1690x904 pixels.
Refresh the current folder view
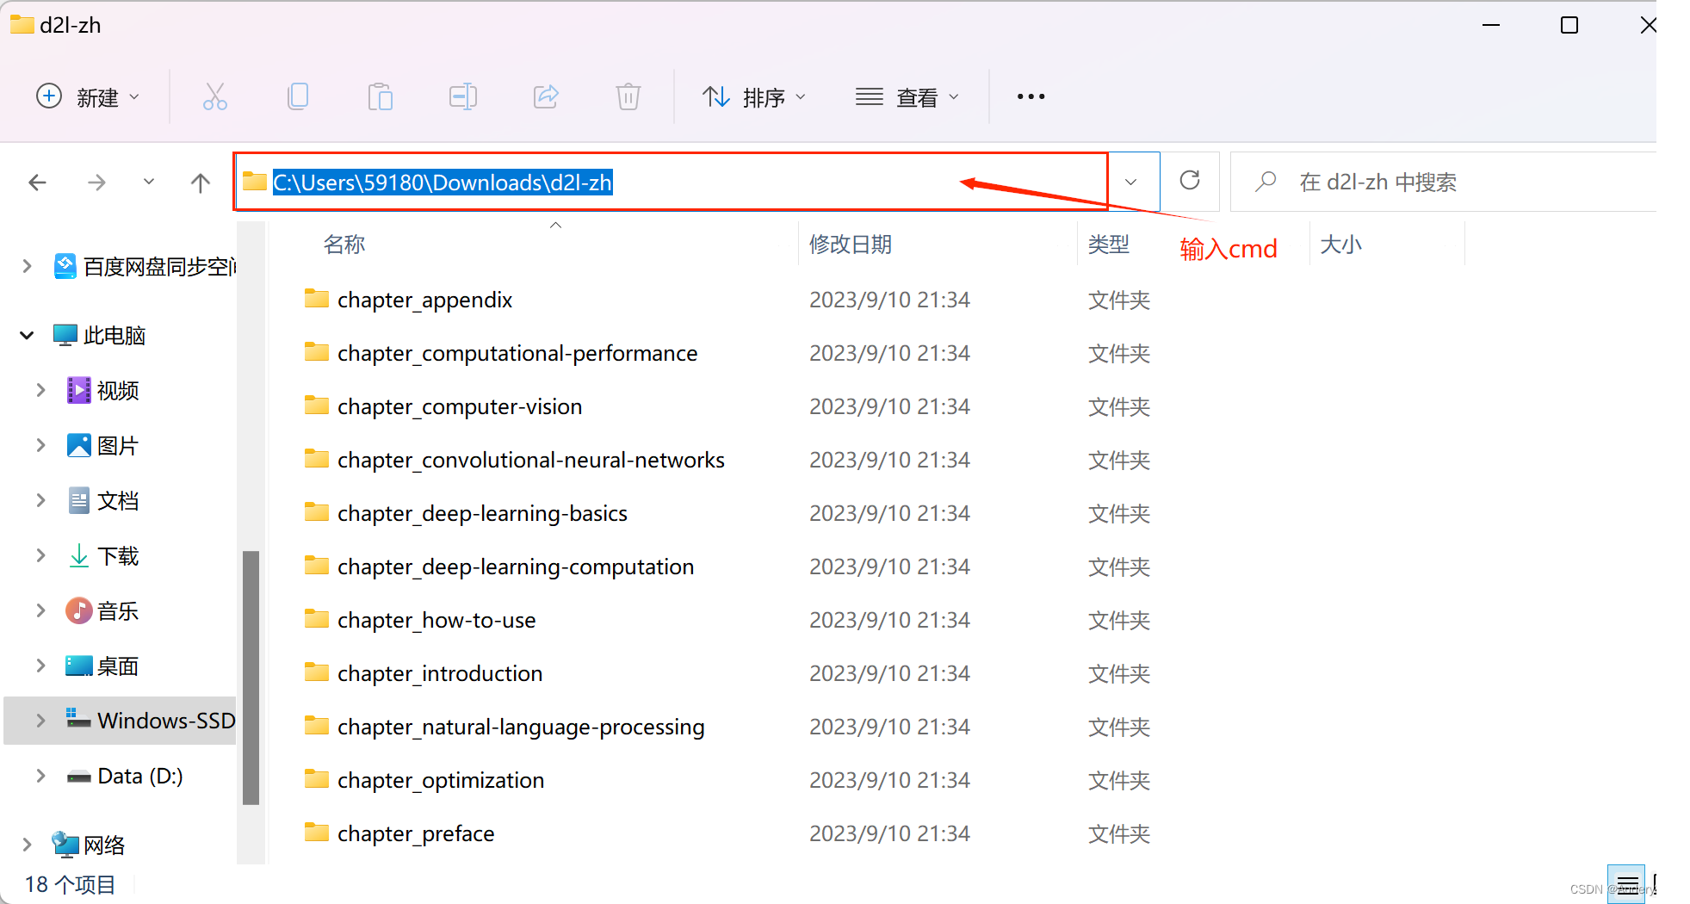click(1190, 181)
